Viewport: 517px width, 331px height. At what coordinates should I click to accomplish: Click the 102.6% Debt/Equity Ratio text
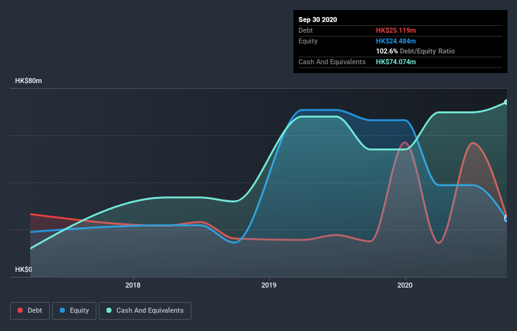[415, 51]
